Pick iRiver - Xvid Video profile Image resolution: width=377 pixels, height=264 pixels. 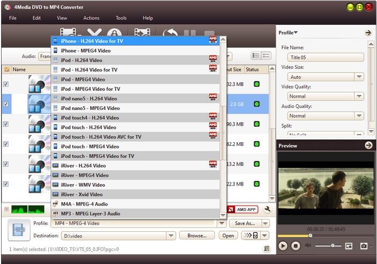click(135, 194)
